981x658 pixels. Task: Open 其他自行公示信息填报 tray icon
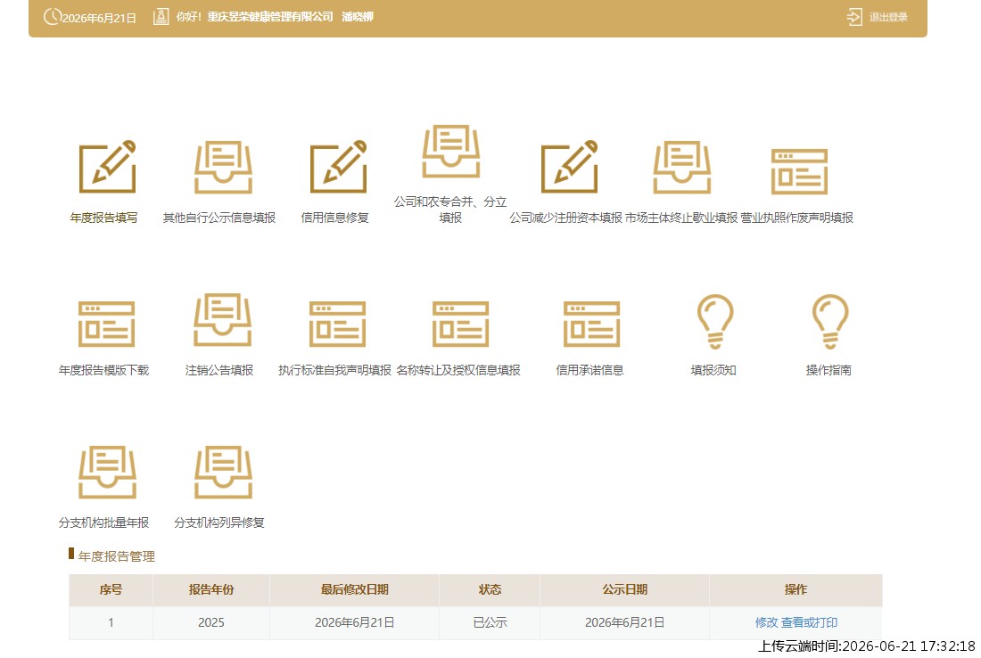pos(223,167)
